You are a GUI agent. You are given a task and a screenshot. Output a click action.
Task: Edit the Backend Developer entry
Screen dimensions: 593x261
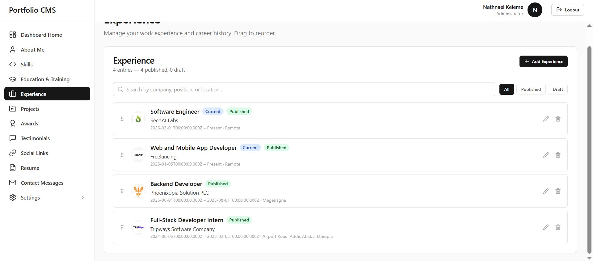[x=546, y=191]
